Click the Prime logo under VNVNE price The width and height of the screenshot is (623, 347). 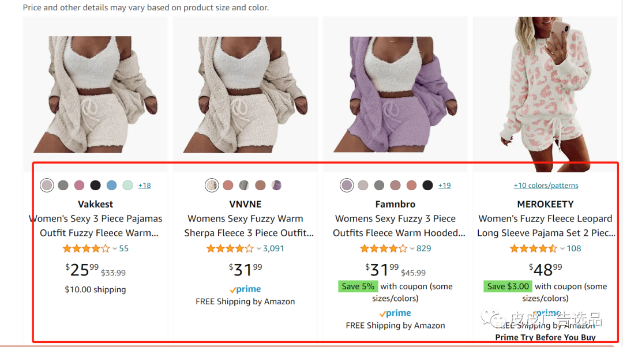[x=245, y=289]
